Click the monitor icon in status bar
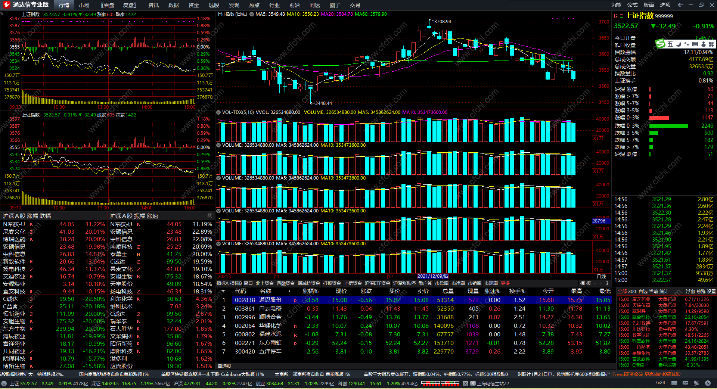 pos(685,383)
